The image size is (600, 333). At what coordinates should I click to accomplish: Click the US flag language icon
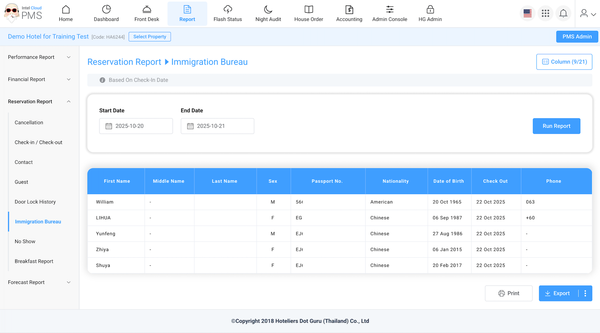click(527, 13)
